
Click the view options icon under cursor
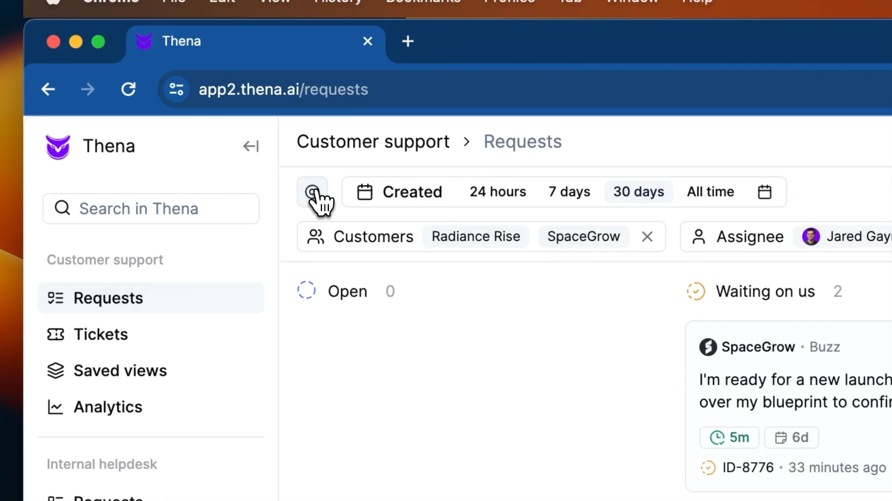[312, 192]
